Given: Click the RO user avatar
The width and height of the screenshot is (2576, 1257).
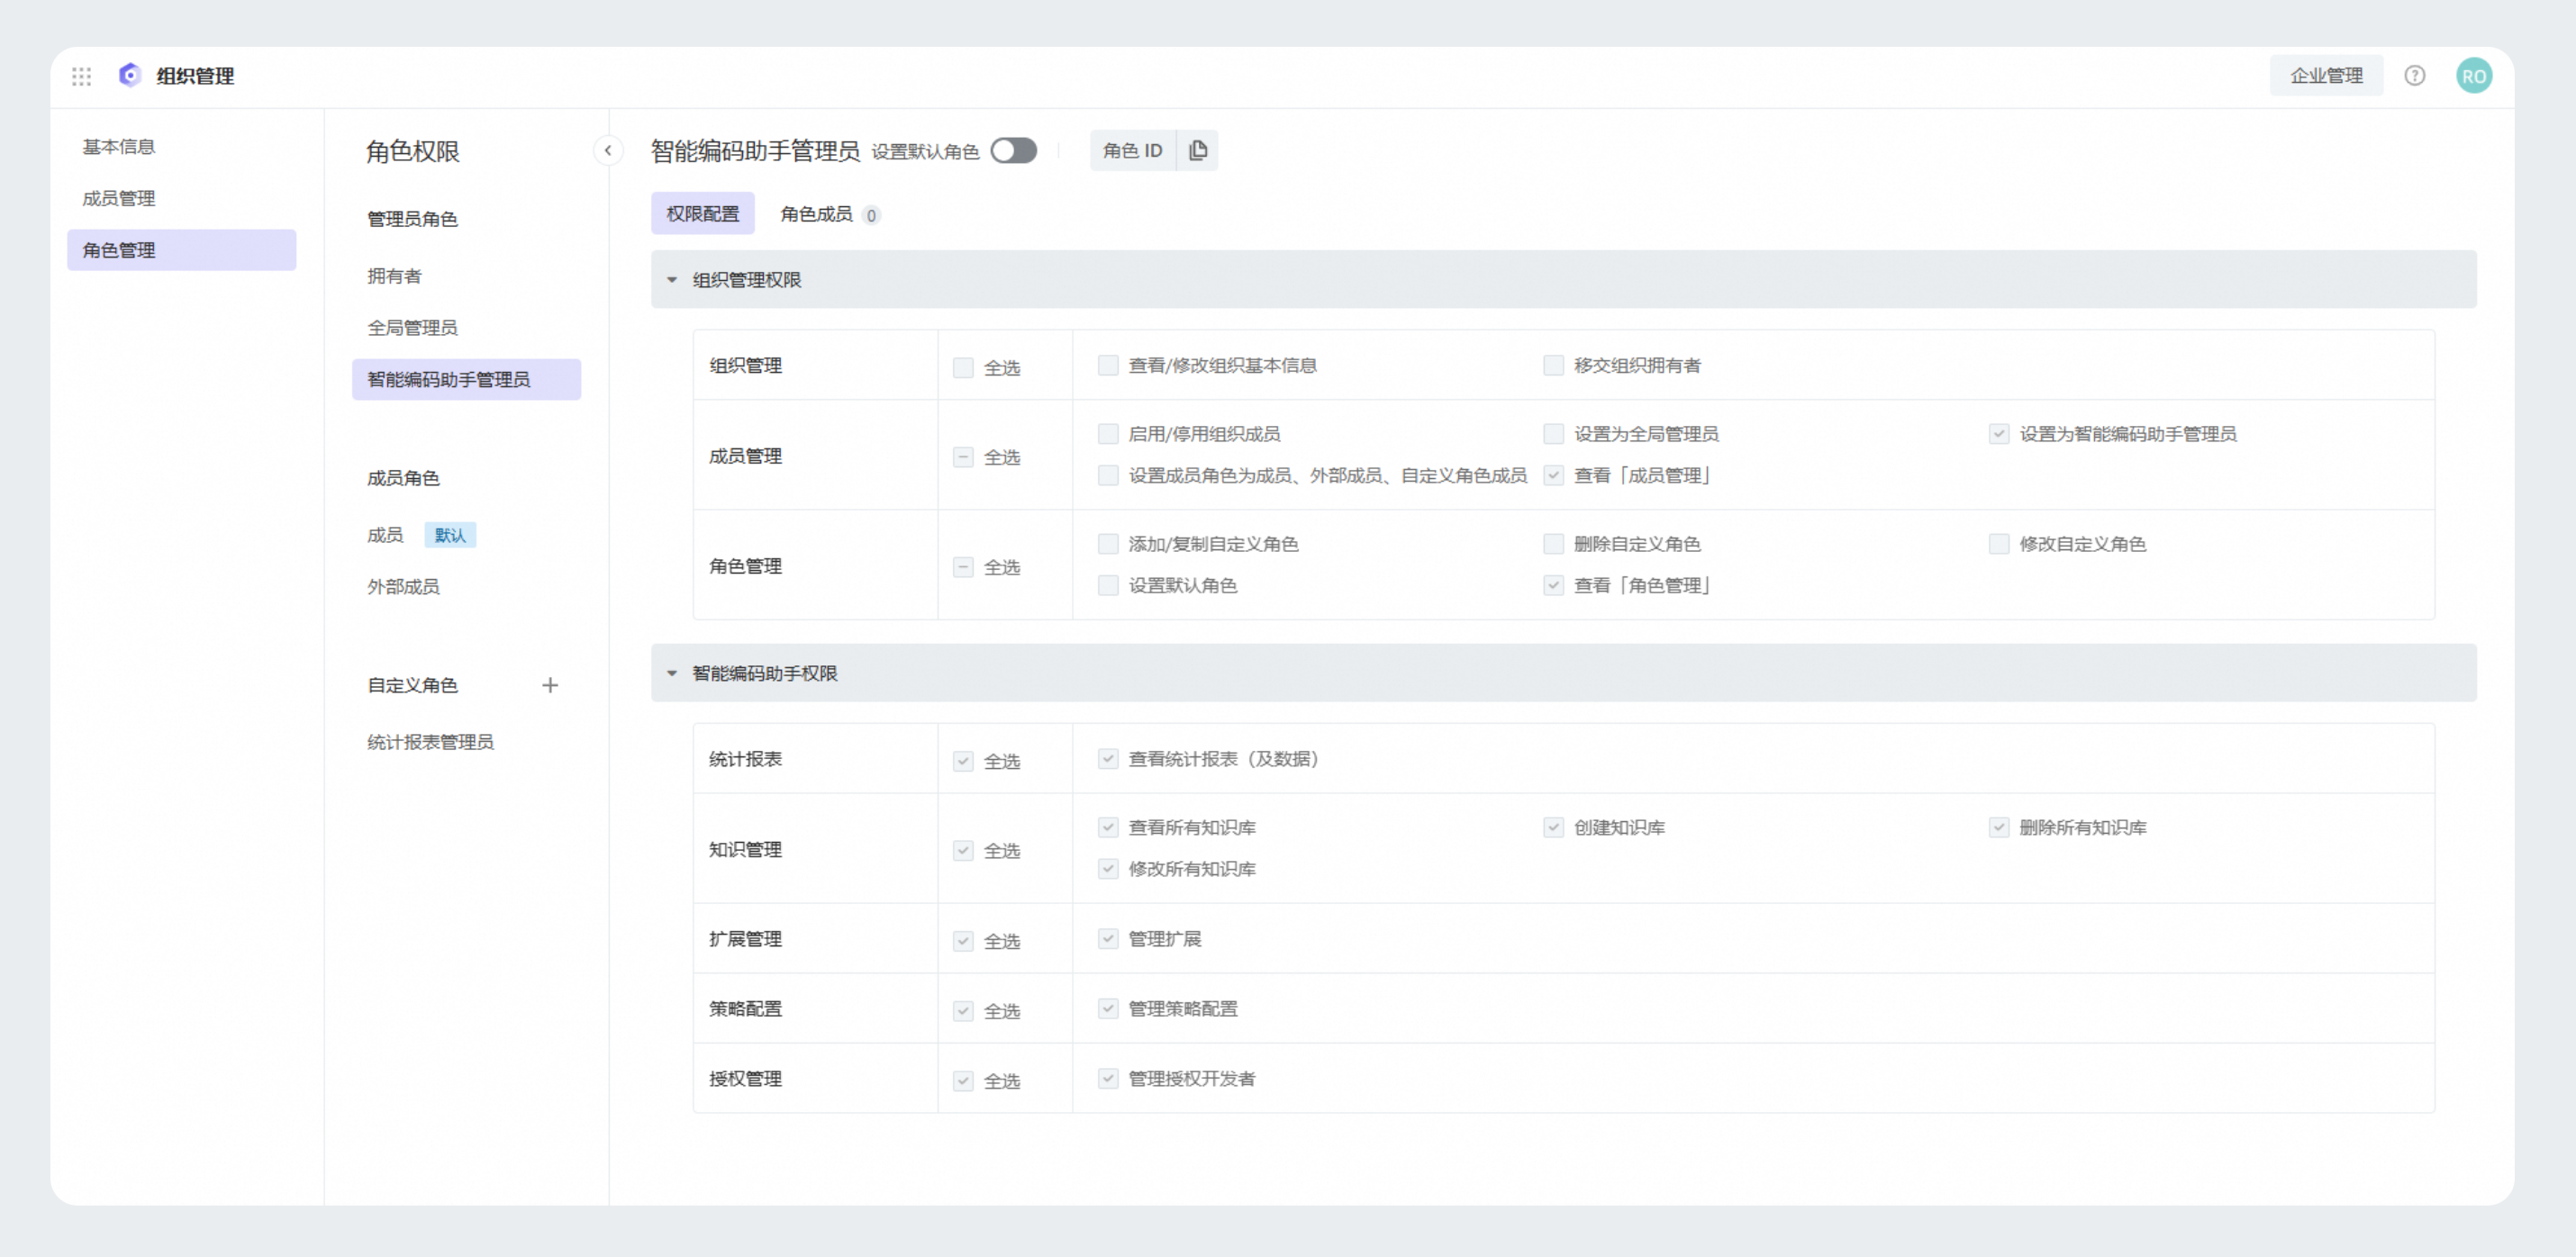Looking at the screenshot, I should point(2475,75).
